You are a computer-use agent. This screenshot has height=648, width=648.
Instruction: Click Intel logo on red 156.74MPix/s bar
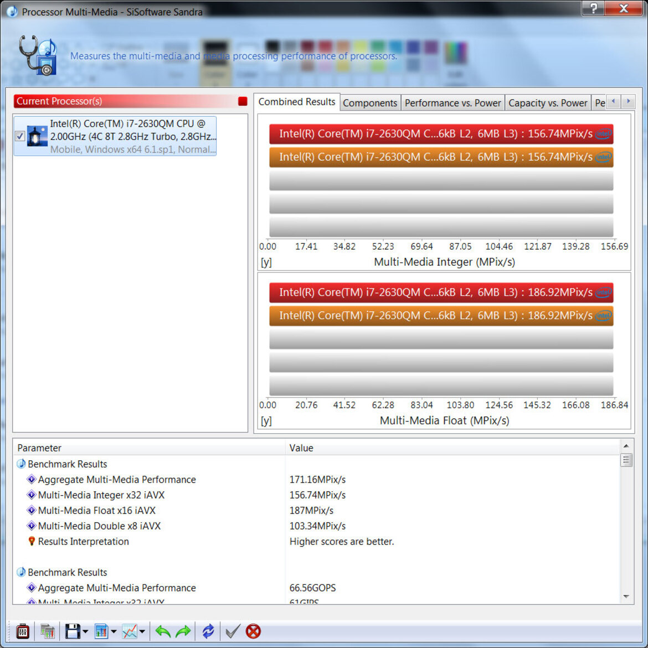603,134
